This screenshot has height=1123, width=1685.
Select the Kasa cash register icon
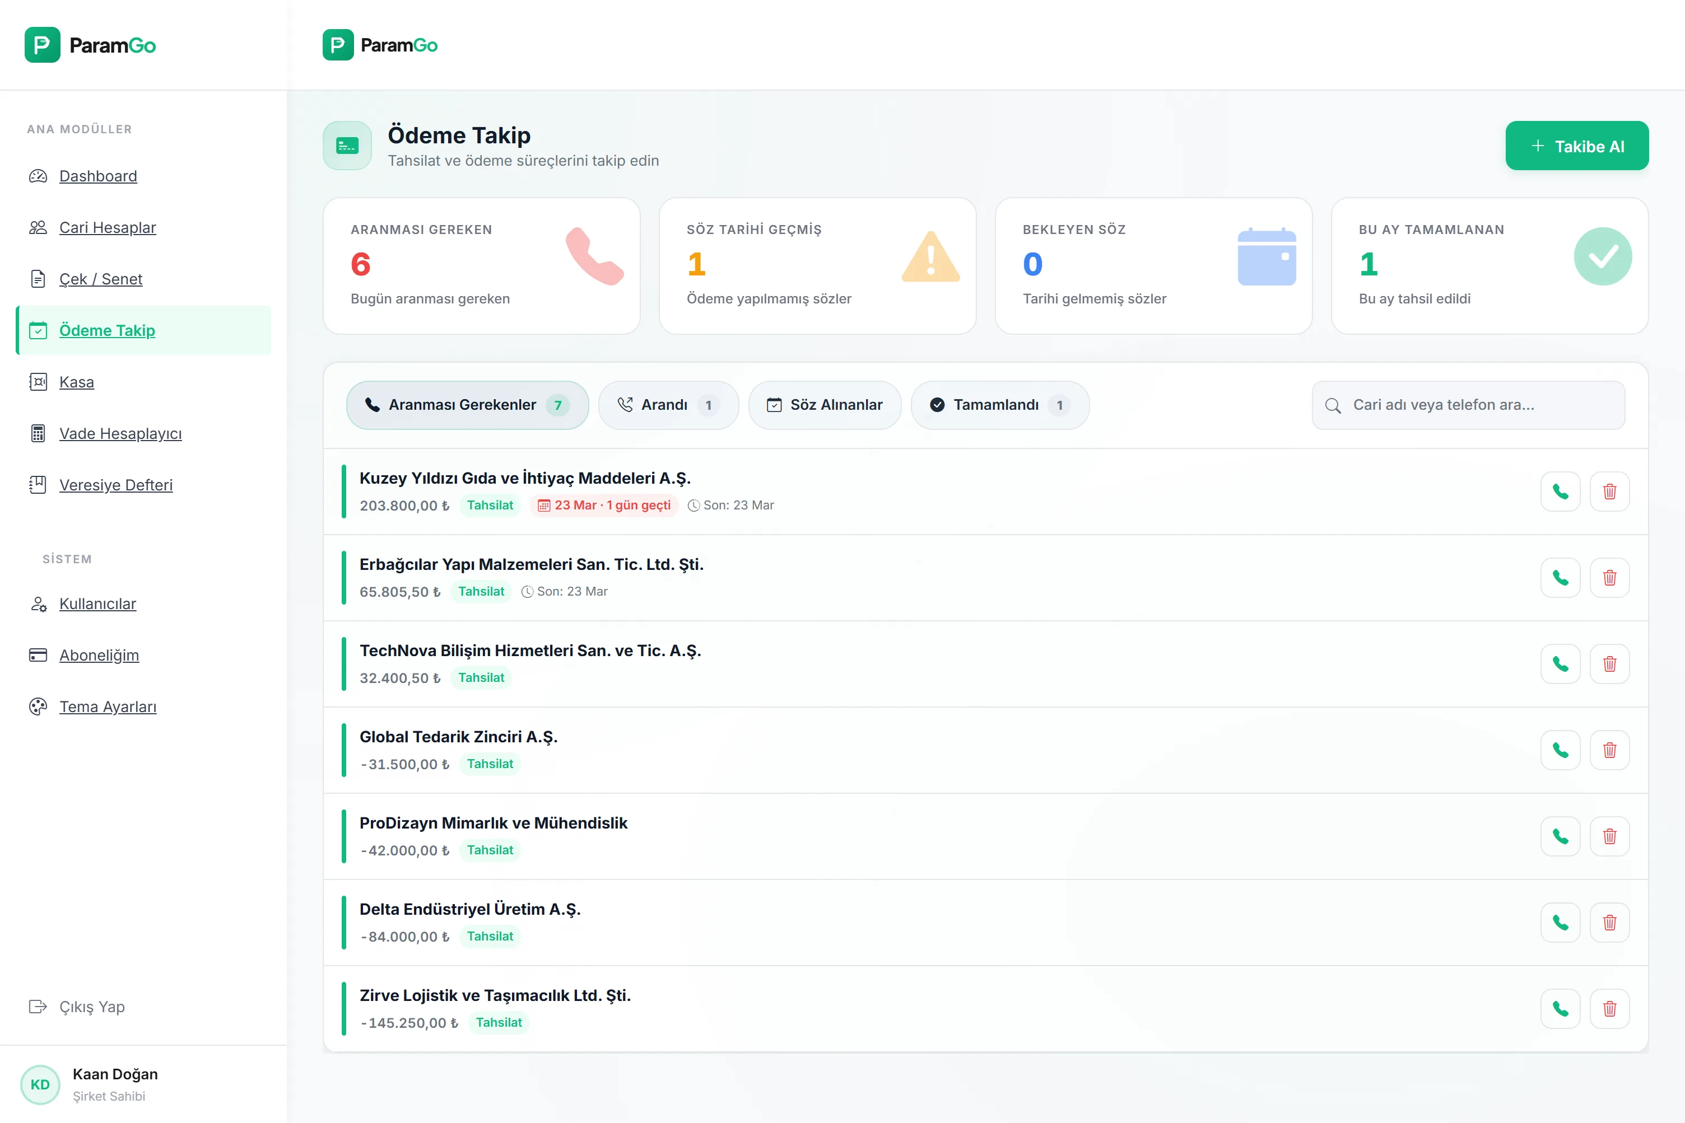click(39, 381)
